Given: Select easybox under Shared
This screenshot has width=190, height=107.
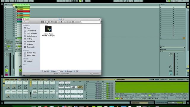Looking at the screenshot, I should [29, 61].
